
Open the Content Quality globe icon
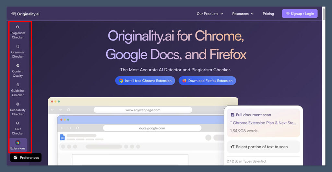18,66
